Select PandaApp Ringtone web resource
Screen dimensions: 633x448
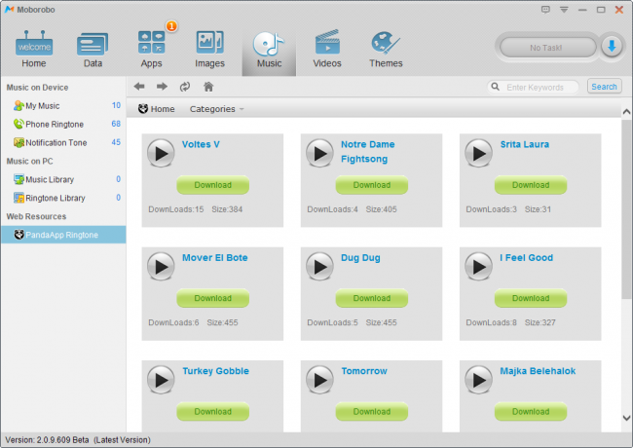63,235
